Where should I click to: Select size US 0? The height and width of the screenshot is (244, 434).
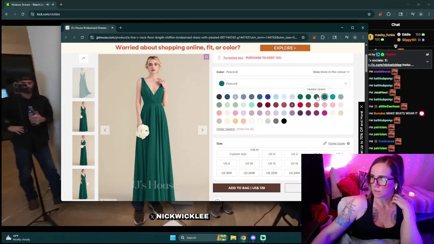coord(272,154)
